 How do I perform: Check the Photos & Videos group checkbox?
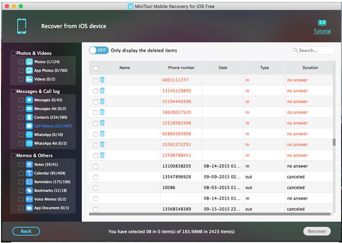(13, 53)
